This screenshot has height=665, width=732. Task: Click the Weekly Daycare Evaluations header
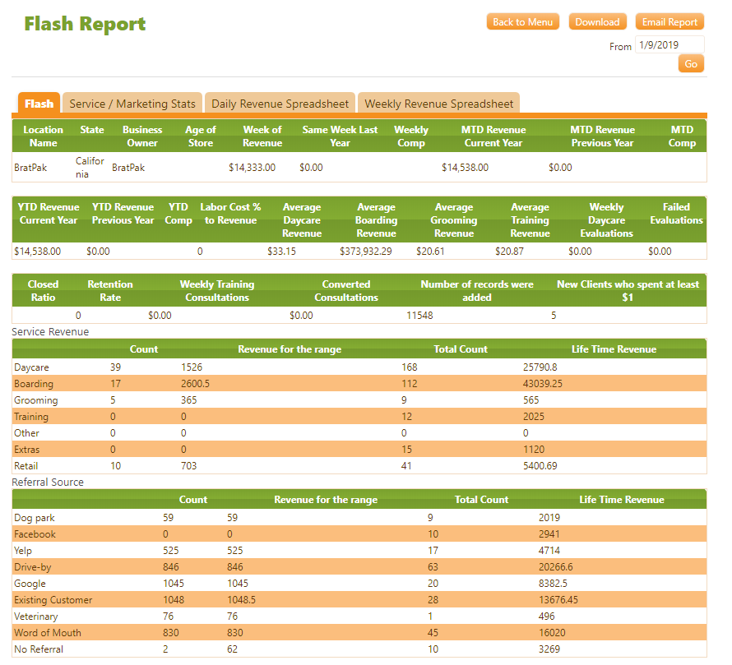606,220
